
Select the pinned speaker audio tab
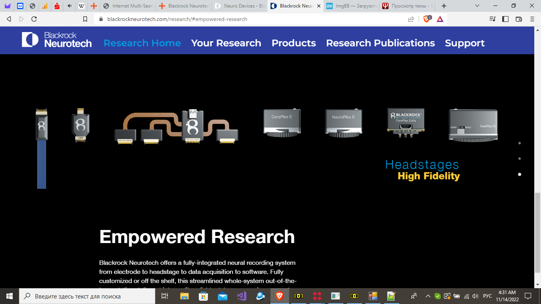69,6
